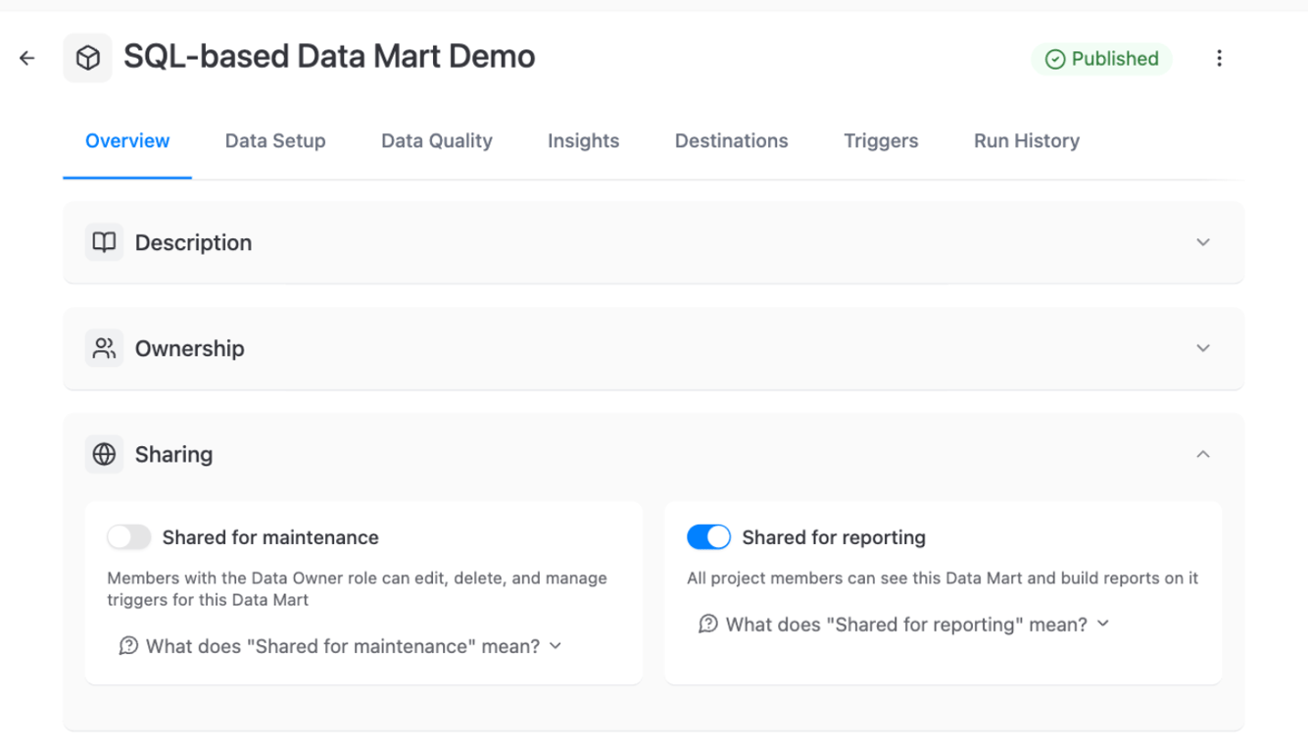1308x753 pixels.
Task: Go to the Insights tab
Action: [x=583, y=140]
